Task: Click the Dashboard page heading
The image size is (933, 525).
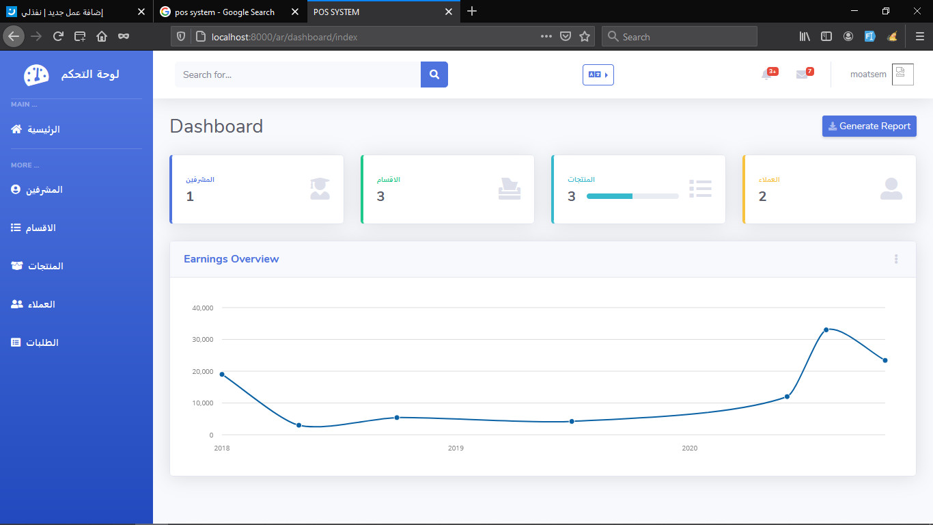Action: pyautogui.click(x=217, y=126)
